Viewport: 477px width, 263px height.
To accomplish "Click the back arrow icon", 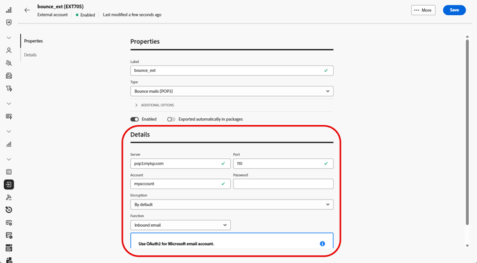I will tap(27, 10).
